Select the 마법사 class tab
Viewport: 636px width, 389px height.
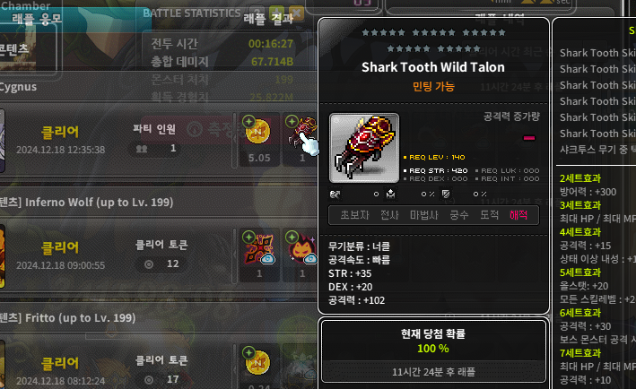[424, 215]
